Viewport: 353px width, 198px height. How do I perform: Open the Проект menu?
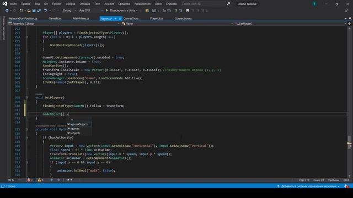click(x=57, y=4)
